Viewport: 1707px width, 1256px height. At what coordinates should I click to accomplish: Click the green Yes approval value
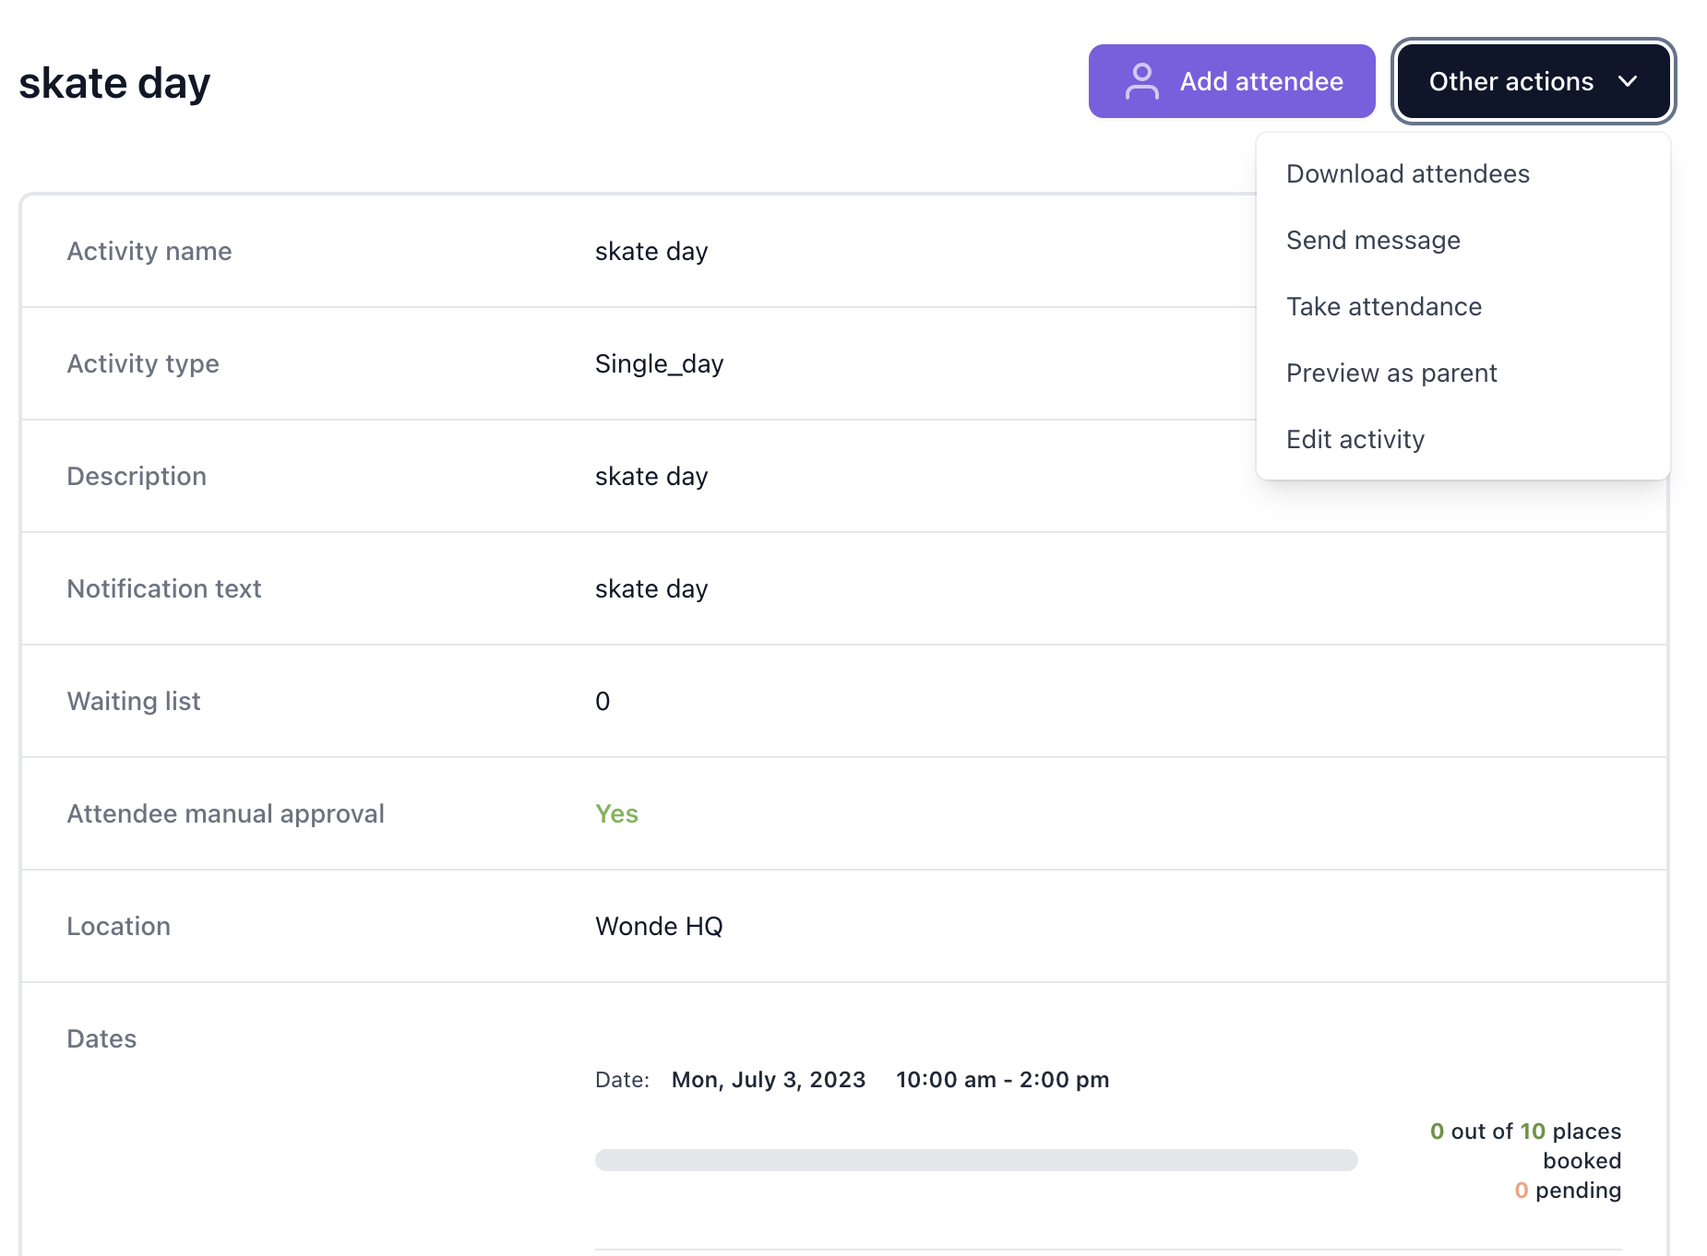[616, 813]
